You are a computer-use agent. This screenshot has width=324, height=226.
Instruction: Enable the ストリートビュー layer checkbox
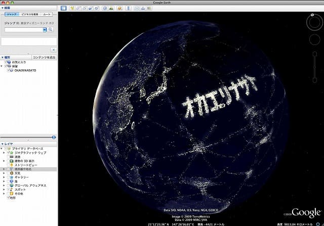[x=8, y=165]
